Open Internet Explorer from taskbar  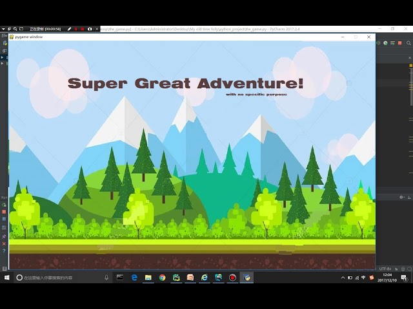point(205,277)
